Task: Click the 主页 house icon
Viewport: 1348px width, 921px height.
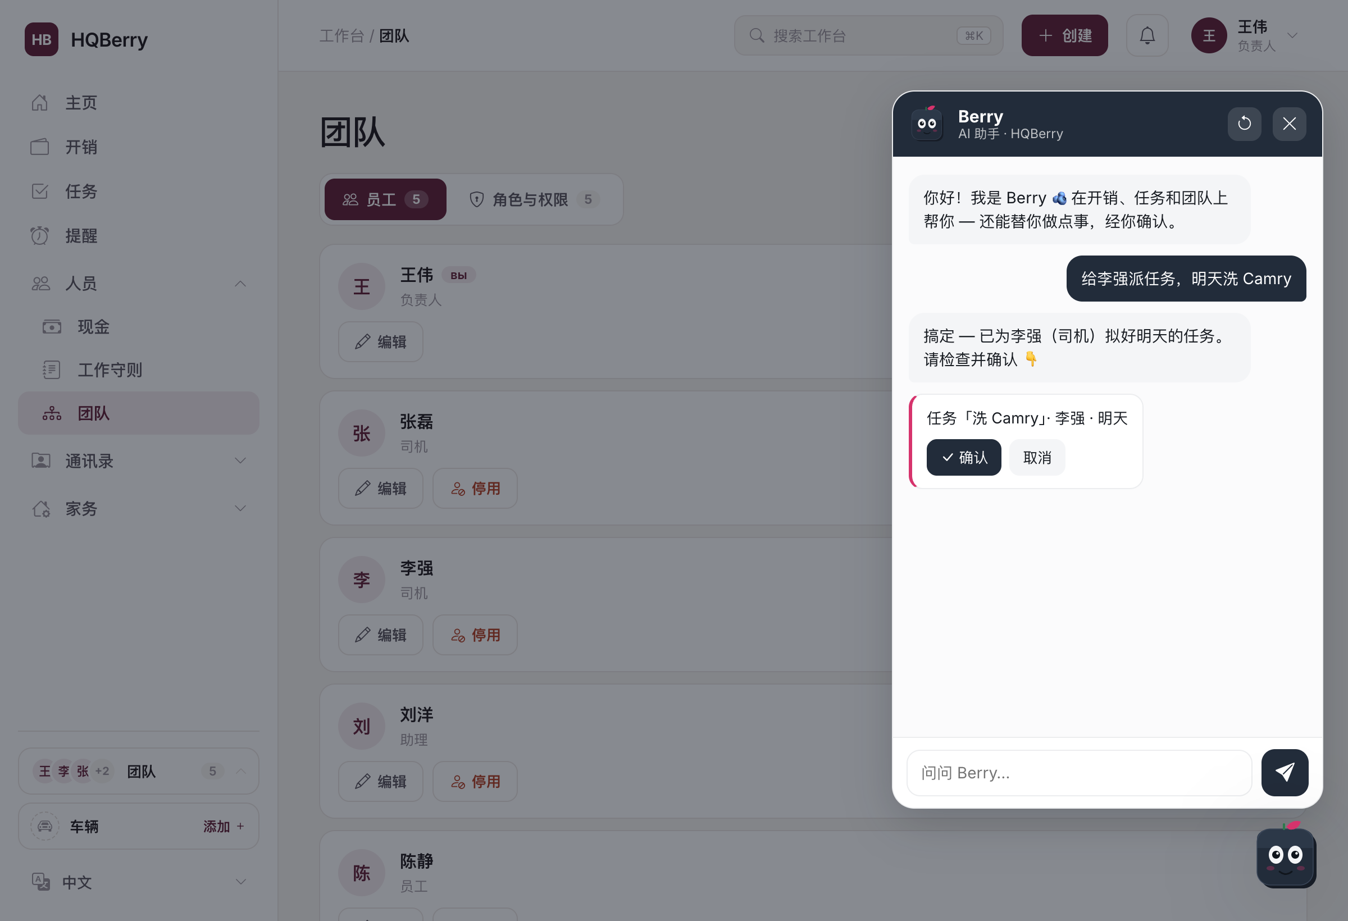Action: pyautogui.click(x=39, y=103)
